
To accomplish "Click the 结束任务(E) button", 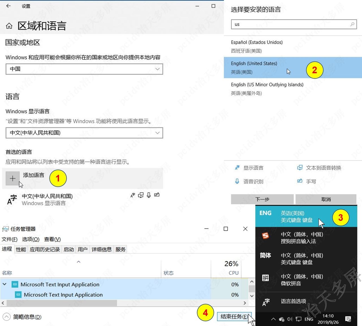I will (x=234, y=317).
